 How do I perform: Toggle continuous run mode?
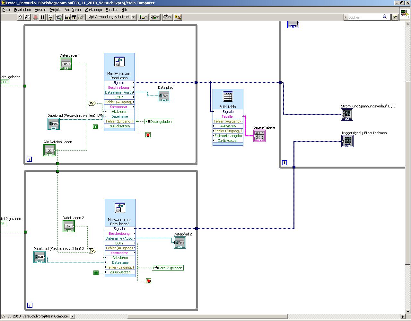click(27, 17)
